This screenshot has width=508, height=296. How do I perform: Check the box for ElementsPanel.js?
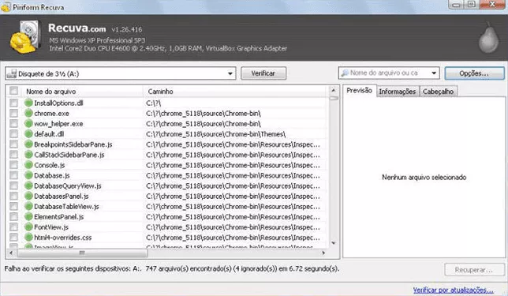[13, 217]
